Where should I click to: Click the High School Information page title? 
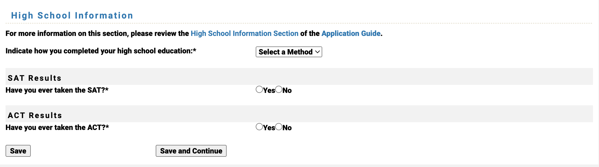click(72, 15)
